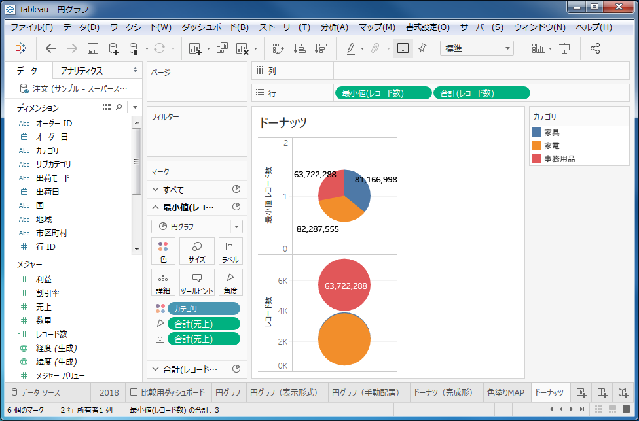Open the ラベル (Label) mark card
This screenshot has width=639, height=421.
coord(230,251)
